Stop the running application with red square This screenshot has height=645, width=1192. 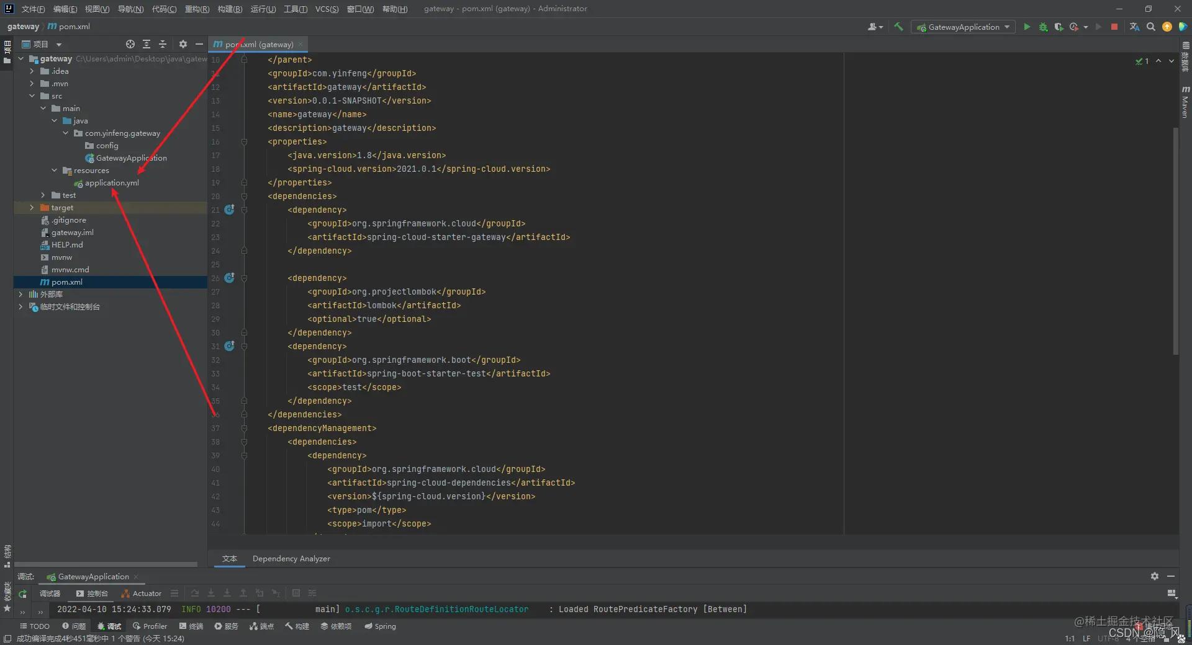(1114, 27)
